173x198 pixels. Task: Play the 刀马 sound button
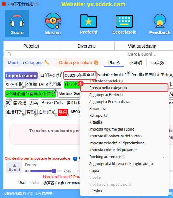click(34, 103)
